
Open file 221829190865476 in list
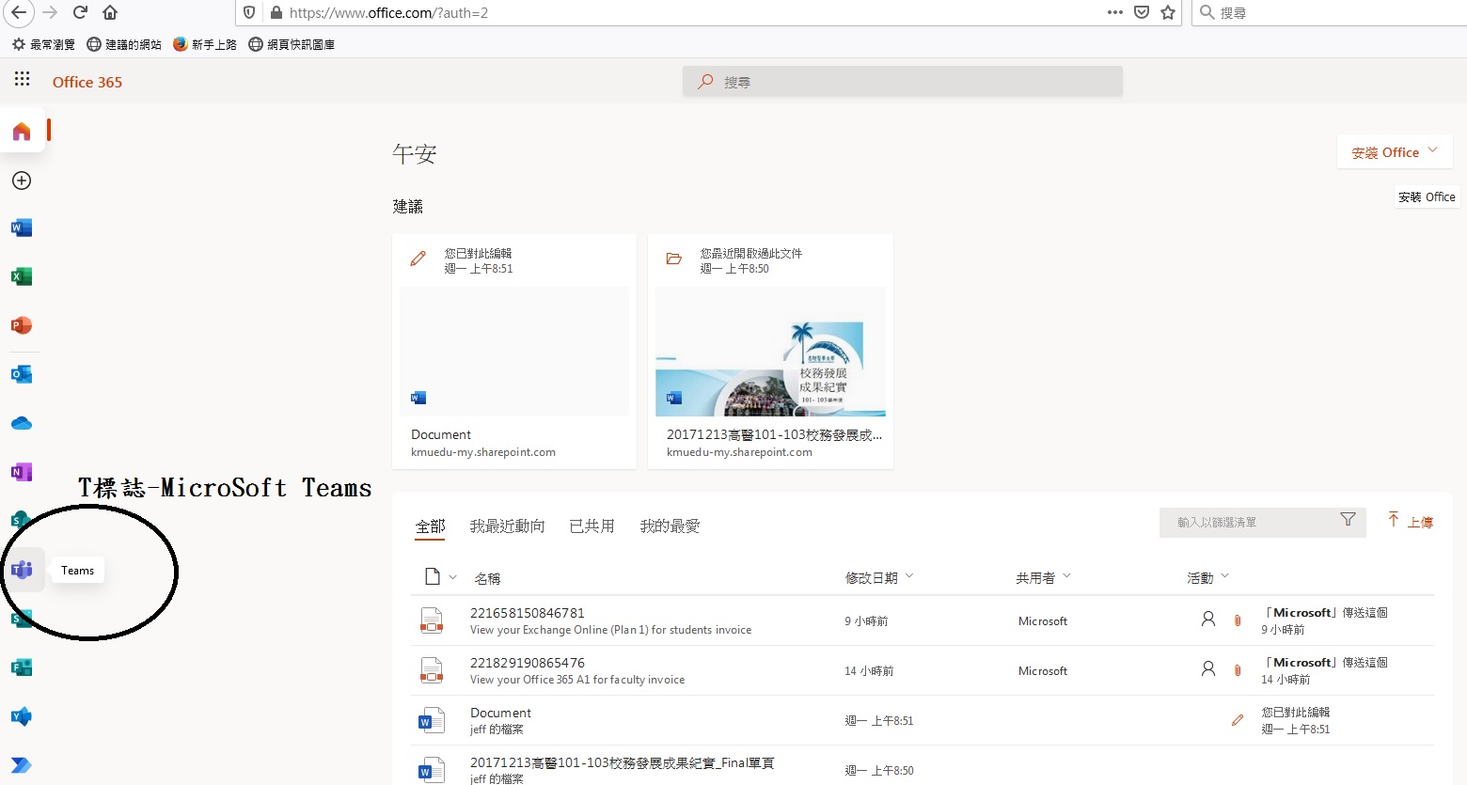point(528,663)
